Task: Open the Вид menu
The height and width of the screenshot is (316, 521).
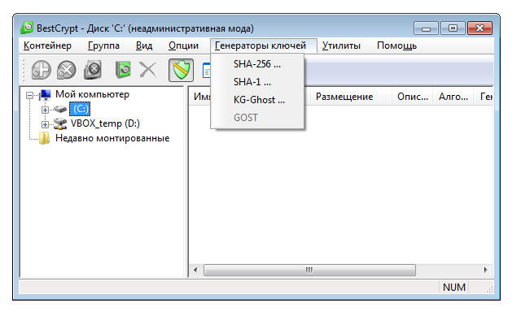Action: (x=144, y=45)
